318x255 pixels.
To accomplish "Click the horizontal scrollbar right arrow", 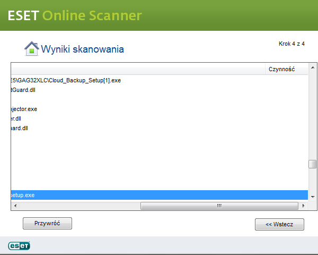I will (303, 206).
